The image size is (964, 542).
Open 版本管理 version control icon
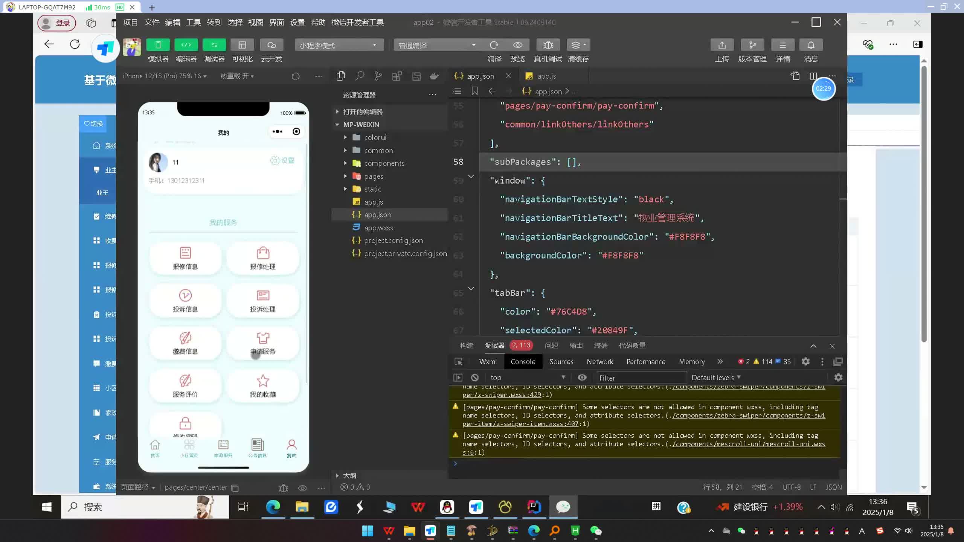752,45
